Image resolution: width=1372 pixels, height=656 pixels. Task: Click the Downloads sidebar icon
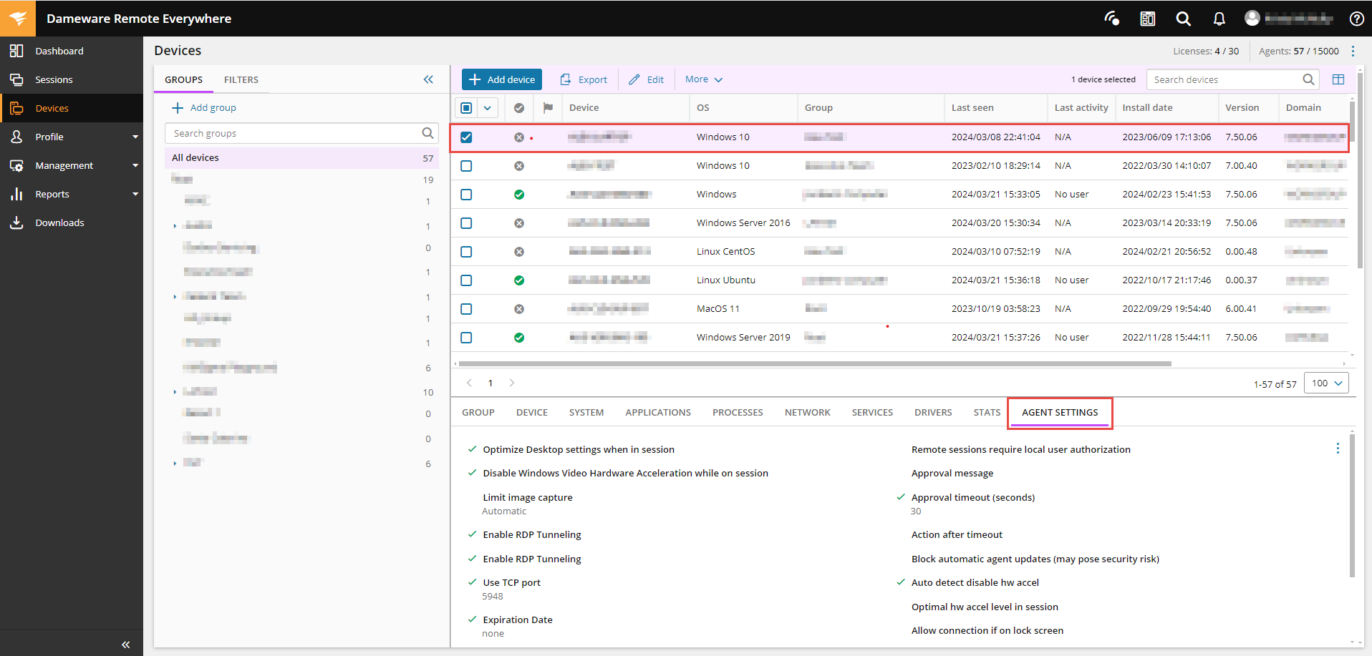(16, 222)
